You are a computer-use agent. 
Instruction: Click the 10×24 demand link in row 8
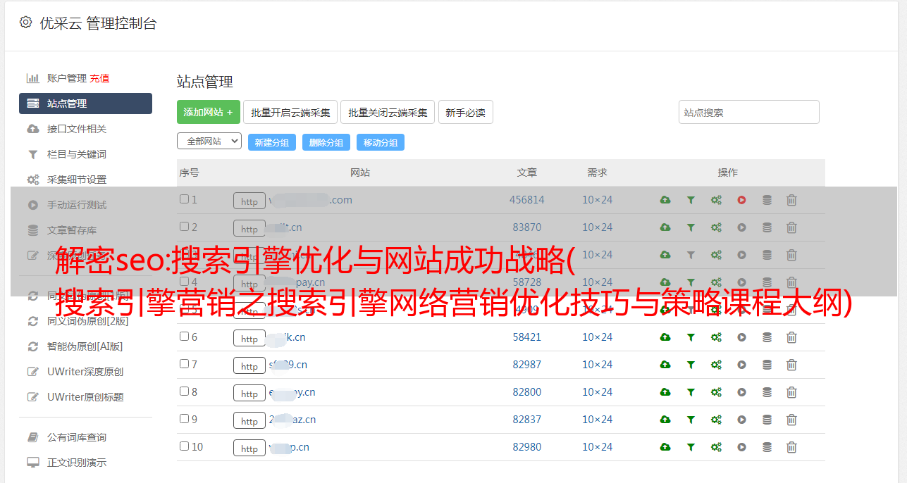coord(598,392)
